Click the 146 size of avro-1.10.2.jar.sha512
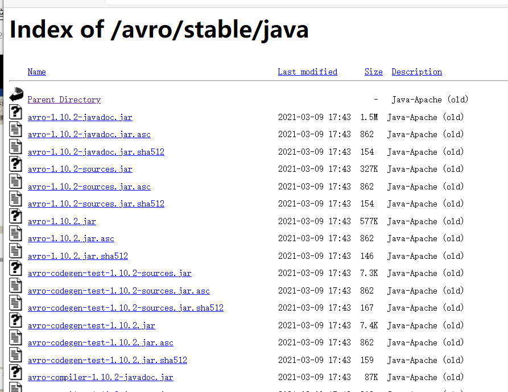The width and height of the screenshot is (508, 392). pos(367,255)
